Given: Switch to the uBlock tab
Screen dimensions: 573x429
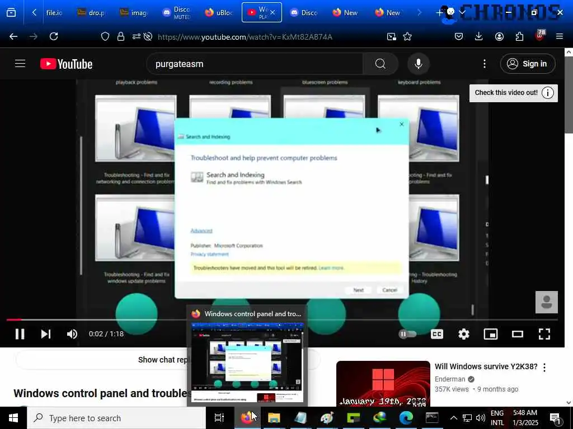Looking at the screenshot, I should (219, 13).
